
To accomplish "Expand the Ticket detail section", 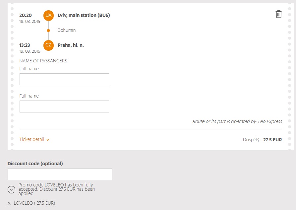I will 32,140.
